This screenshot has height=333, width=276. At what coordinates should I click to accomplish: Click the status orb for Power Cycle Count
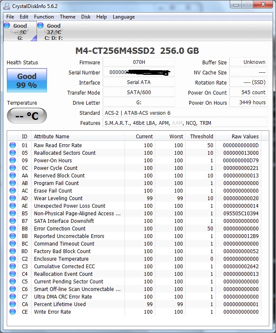click(x=13, y=168)
